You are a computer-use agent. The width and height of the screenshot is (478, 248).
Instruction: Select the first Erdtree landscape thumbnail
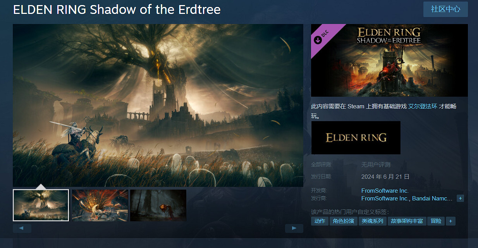coord(41,205)
